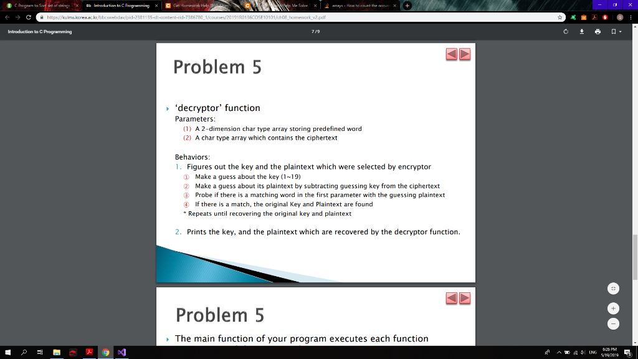Click the zoom in button on the PDF viewer

[613, 308]
